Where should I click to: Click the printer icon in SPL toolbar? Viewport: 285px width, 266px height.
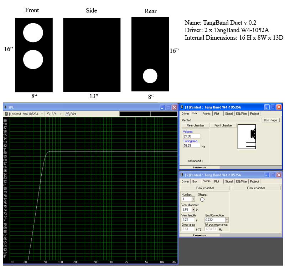tap(68, 114)
